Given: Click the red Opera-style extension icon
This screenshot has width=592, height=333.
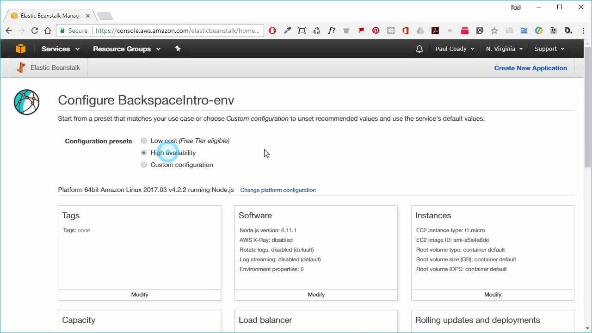Looking at the screenshot, I should [x=272, y=31].
